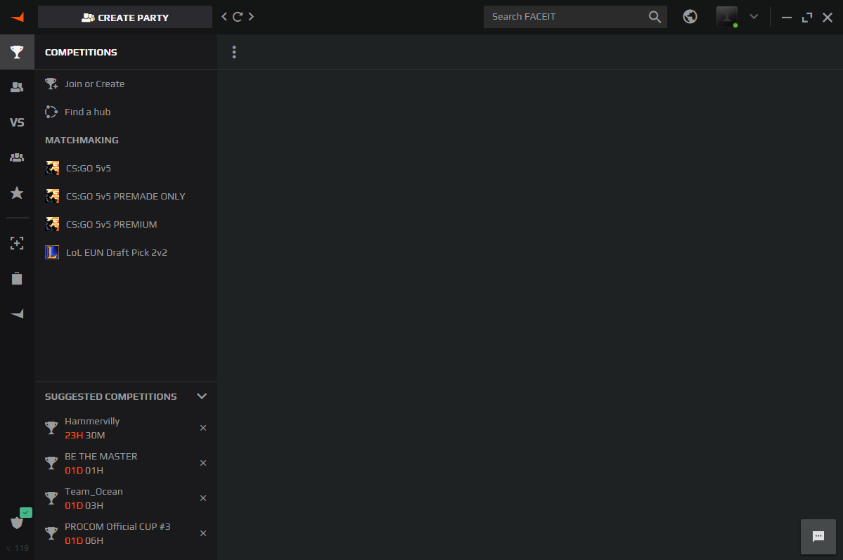Open the Competitions trophy sidebar icon
Screen dimensions: 843x560
click(17, 52)
